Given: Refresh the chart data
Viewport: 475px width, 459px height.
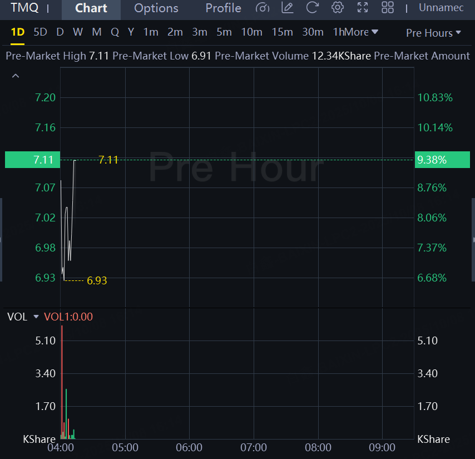Looking at the screenshot, I should coord(312,8).
